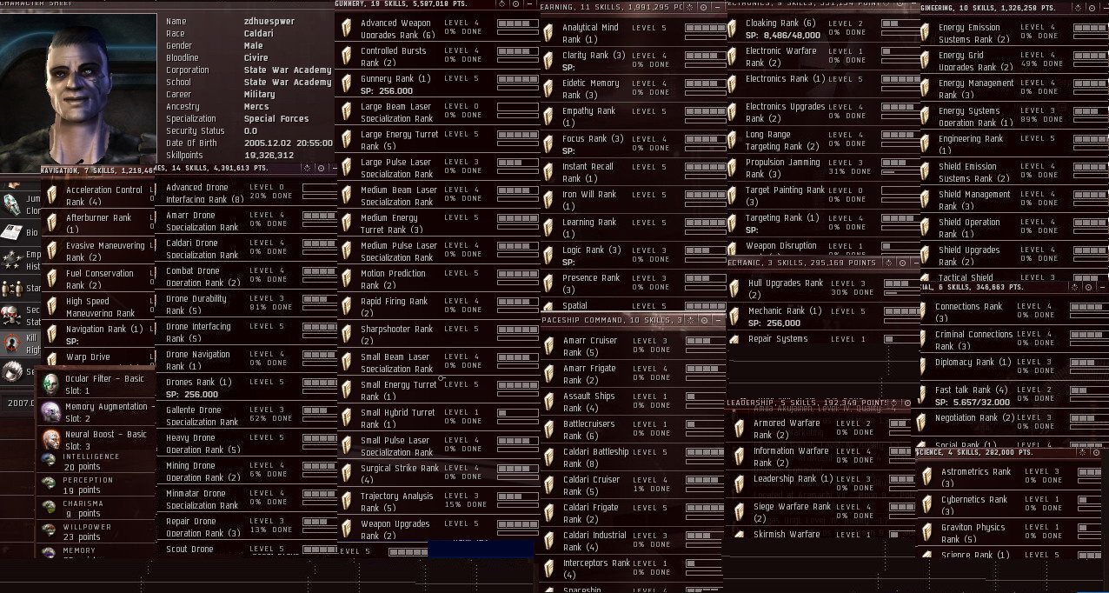Click the Cloaking SP 8,486/48,000 value
Viewport: 1109px width, 593px height.
coord(783,37)
